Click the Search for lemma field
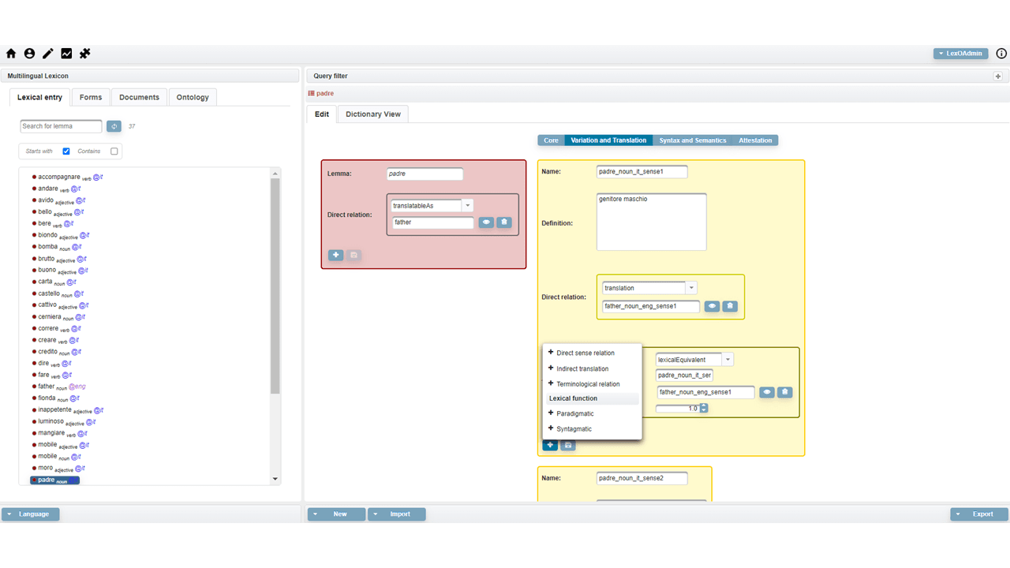Viewport: 1010px width, 568px height. click(61, 126)
